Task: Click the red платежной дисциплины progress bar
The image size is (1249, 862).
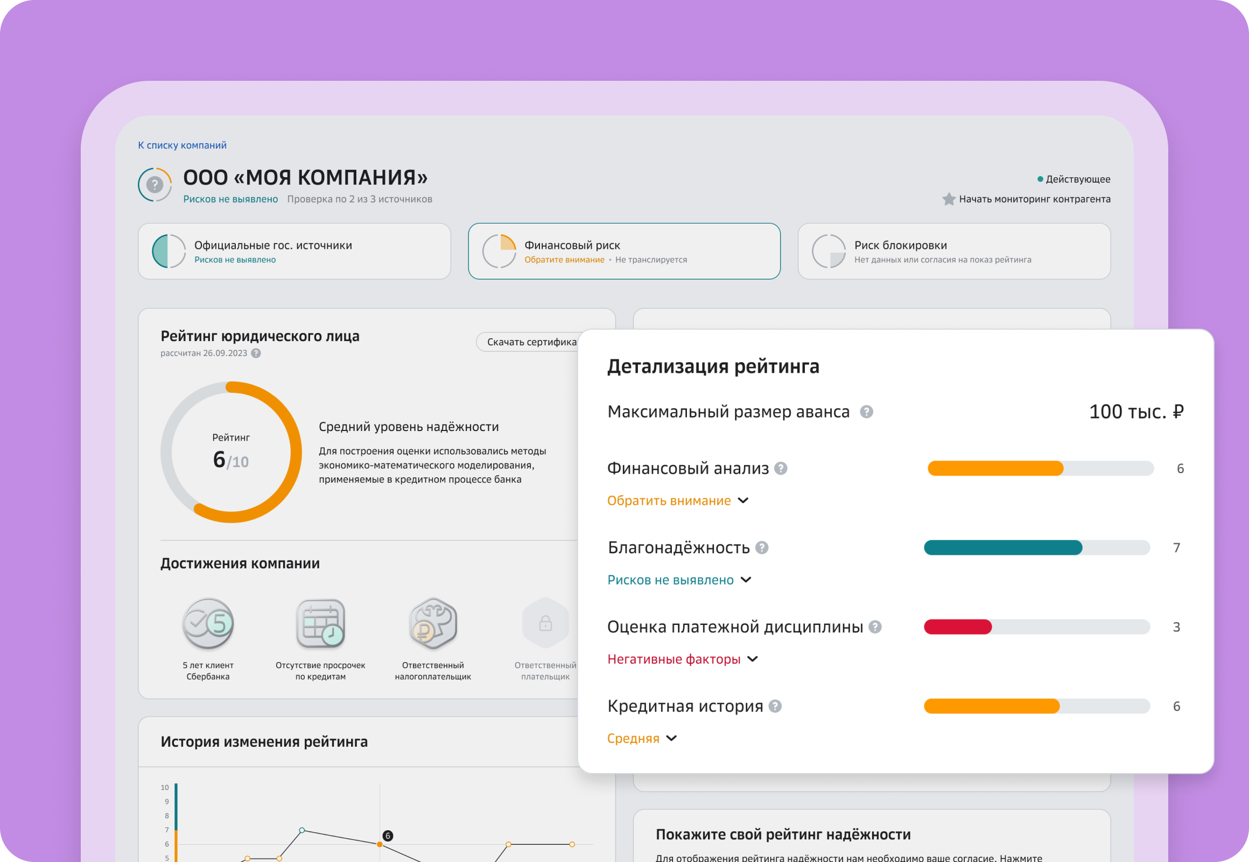Action: pos(1036,627)
